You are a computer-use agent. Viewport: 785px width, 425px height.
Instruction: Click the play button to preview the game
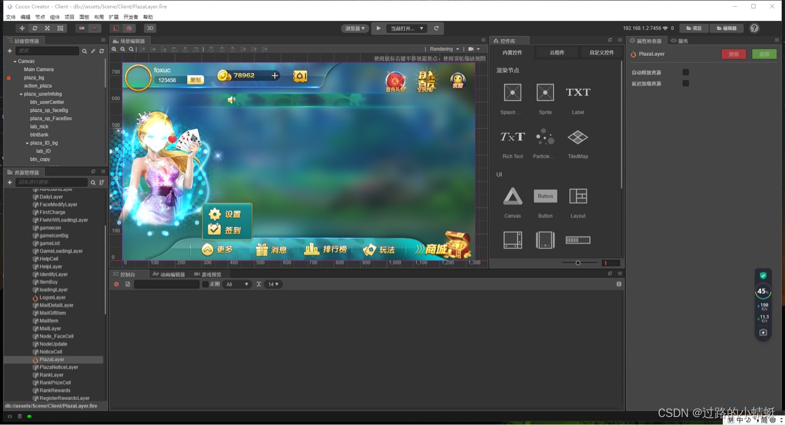click(378, 28)
